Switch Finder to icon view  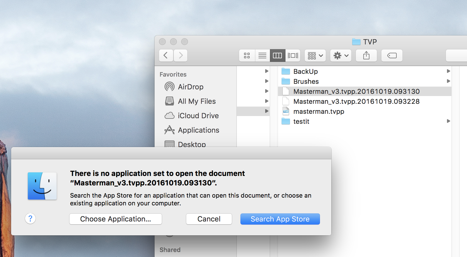(x=247, y=56)
